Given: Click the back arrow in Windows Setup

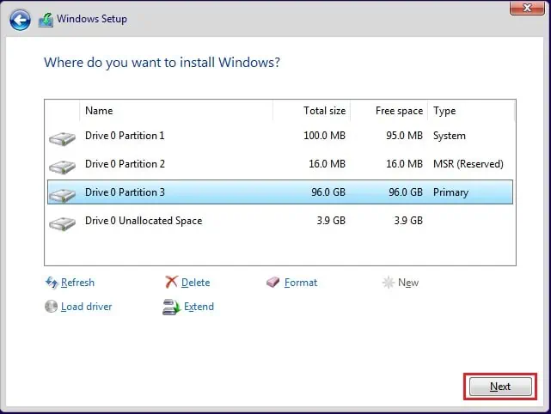Looking at the screenshot, I should coord(21,19).
